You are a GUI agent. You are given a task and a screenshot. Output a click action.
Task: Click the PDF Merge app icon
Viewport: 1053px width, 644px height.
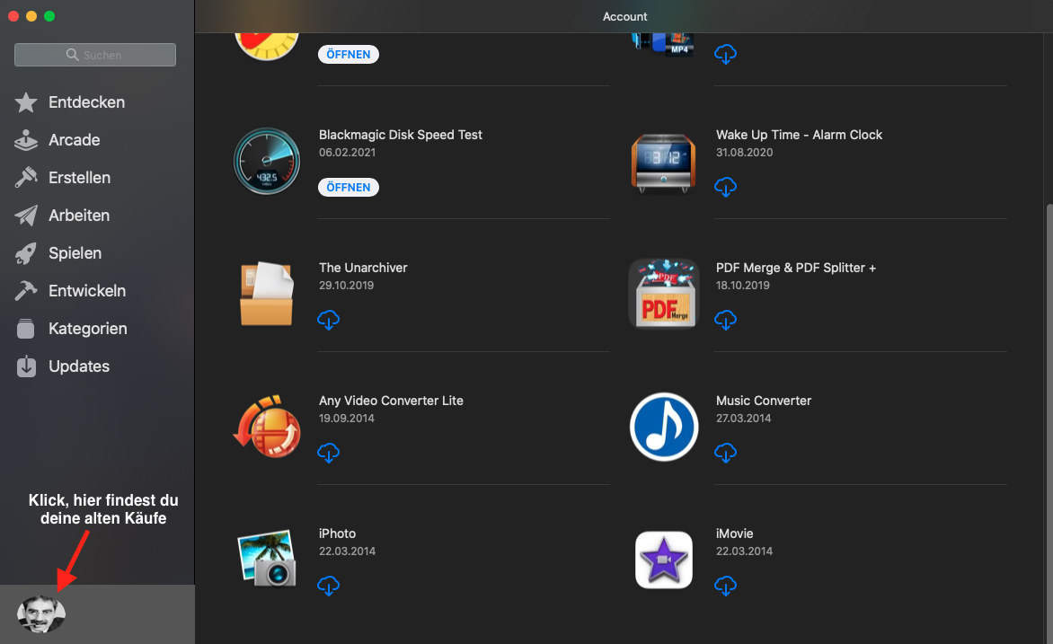click(x=663, y=294)
